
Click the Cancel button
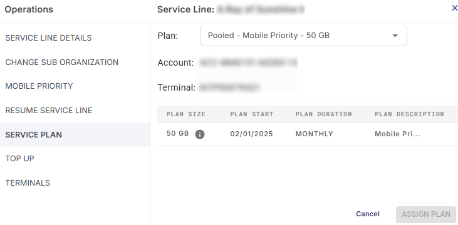(x=368, y=214)
